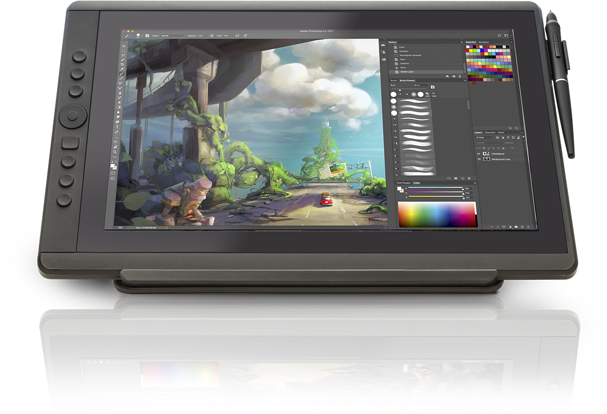Create new snapshot camera icon in History
This screenshot has height=414, width=607.
click(x=453, y=76)
